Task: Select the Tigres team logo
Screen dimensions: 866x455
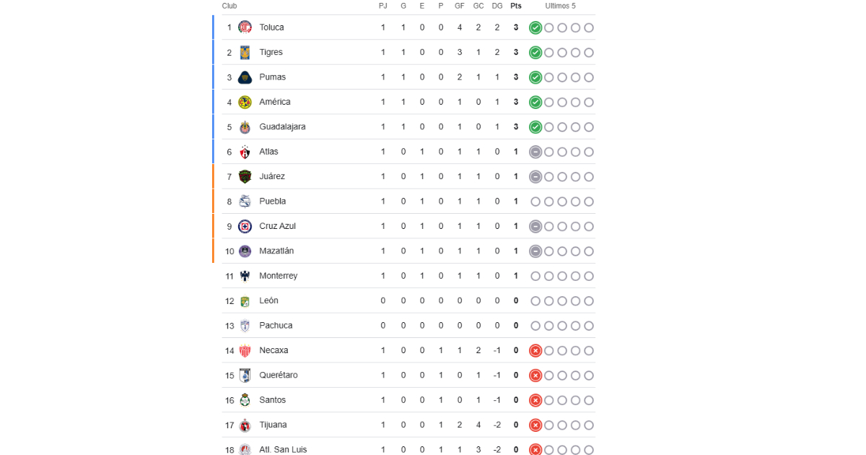Action: (x=245, y=52)
